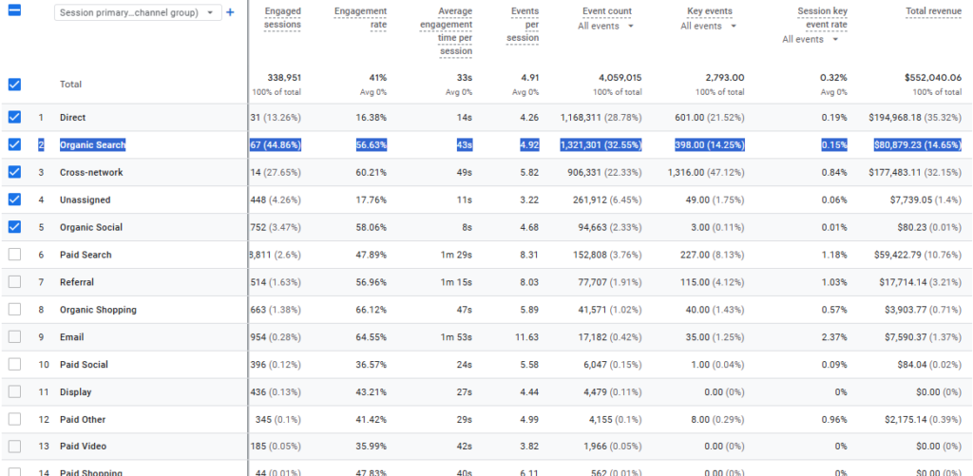Sort by Engaged sessions column header
Image resolution: width=973 pixels, height=476 pixels.
[x=282, y=18]
